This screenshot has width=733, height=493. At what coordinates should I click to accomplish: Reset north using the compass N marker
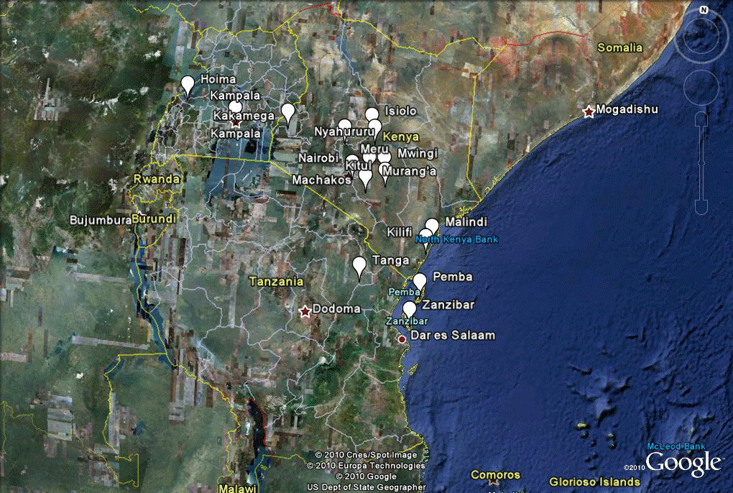click(704, 10)
